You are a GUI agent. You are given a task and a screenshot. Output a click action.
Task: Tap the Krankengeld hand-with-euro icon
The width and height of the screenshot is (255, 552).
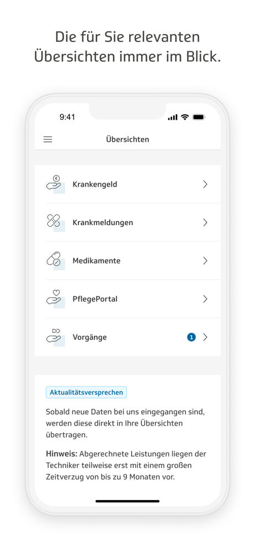[x=55, y=184]
